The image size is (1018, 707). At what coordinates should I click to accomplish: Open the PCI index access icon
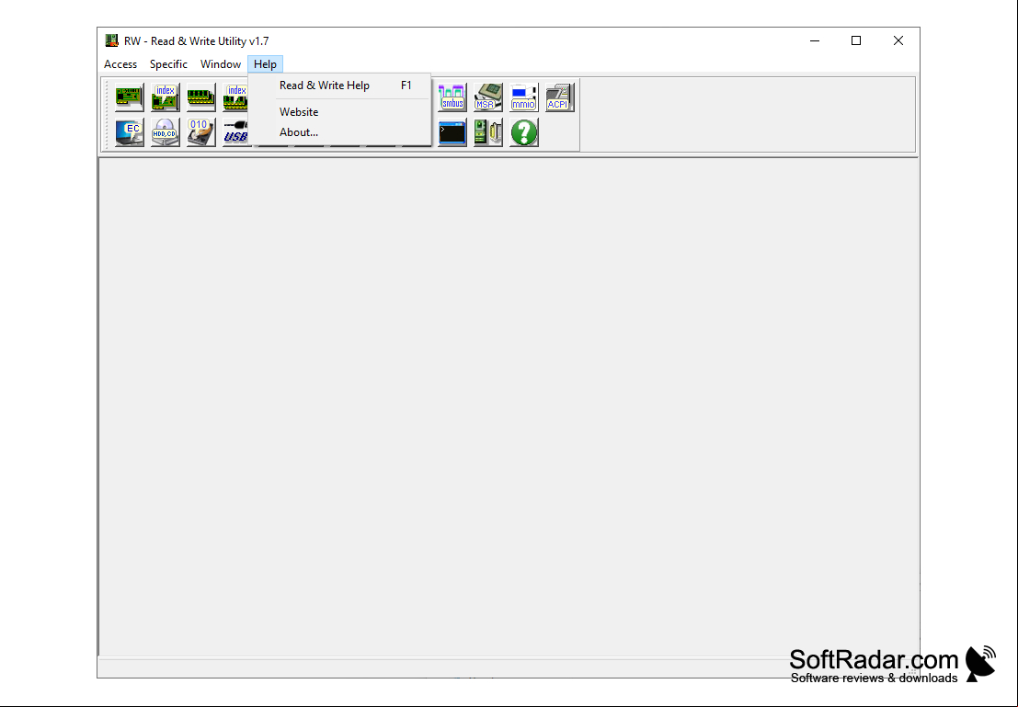pos(165,97)
